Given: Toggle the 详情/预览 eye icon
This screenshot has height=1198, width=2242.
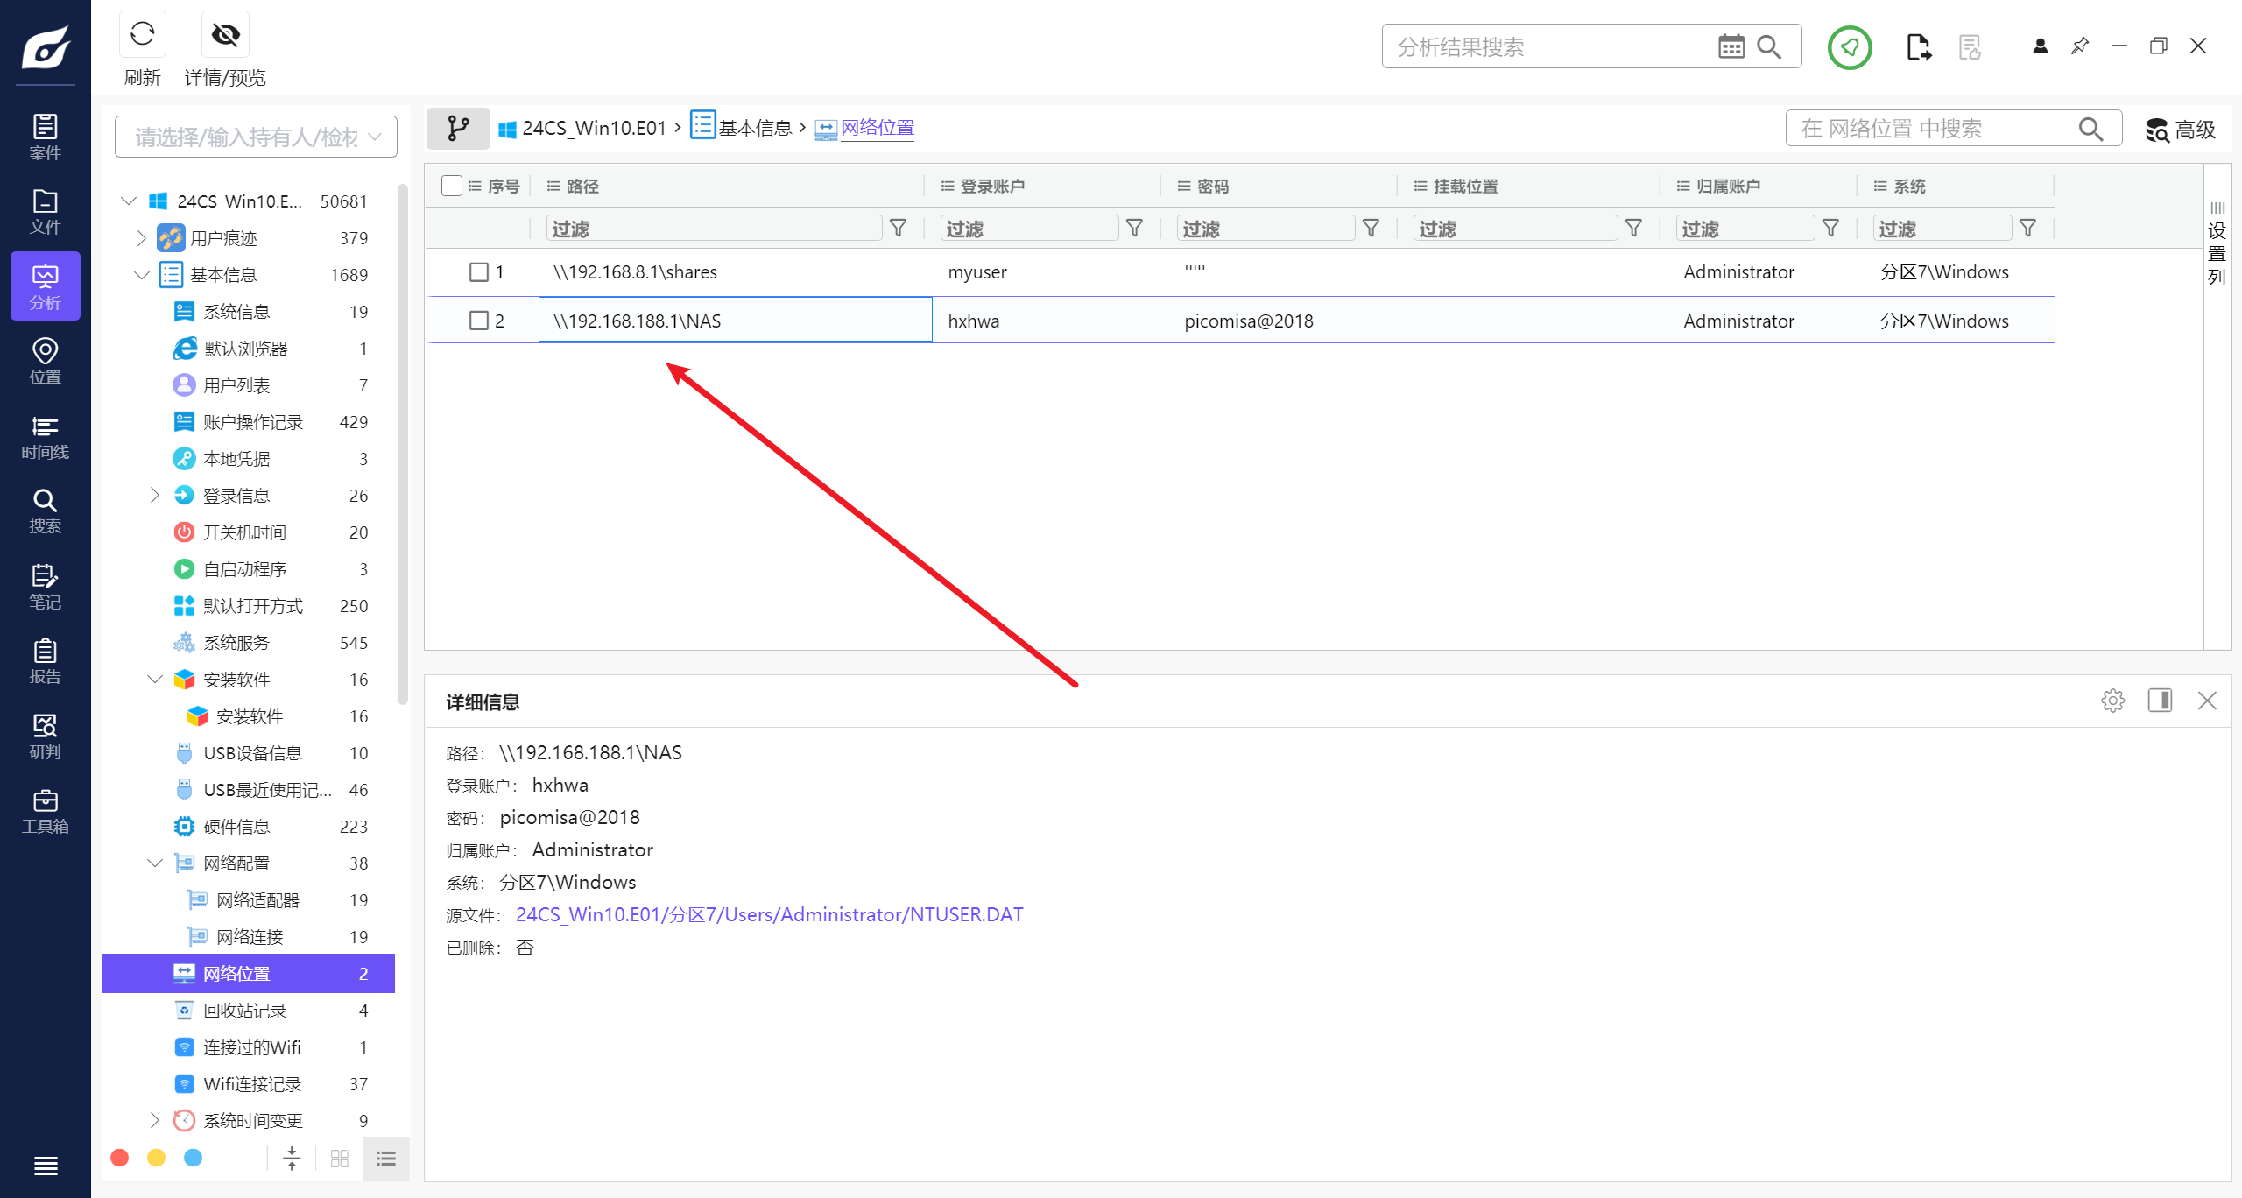Looking at the screenshot, I should [225, 35].
